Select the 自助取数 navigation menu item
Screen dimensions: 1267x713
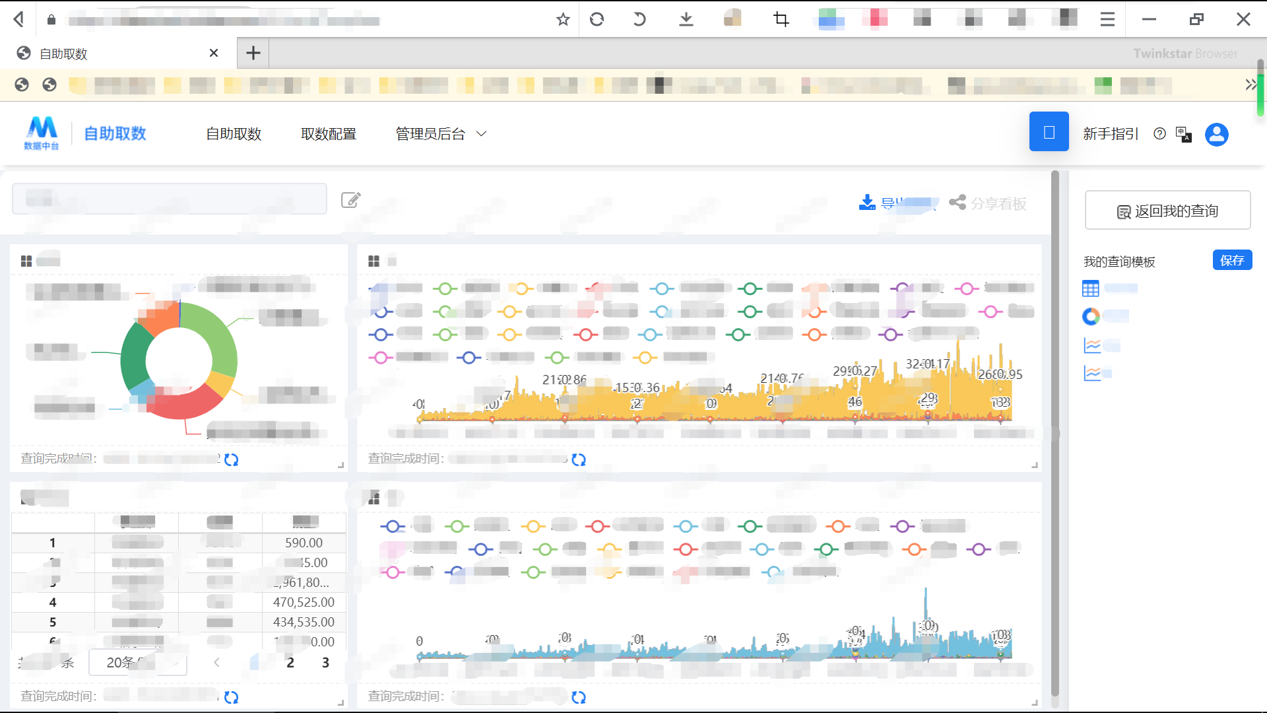[x=234, y=134]
